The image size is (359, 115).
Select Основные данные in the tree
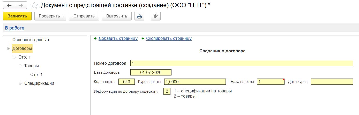(x=31, y=40)
